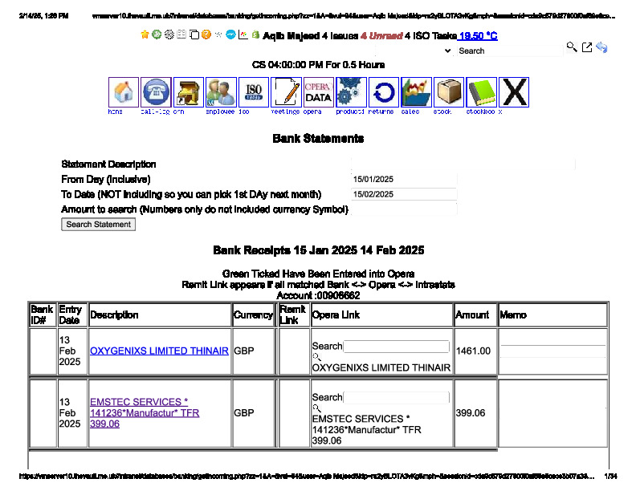Screen dimensions: 636x491
Task: Open the green stockbook icon
Action: point(481,92)
